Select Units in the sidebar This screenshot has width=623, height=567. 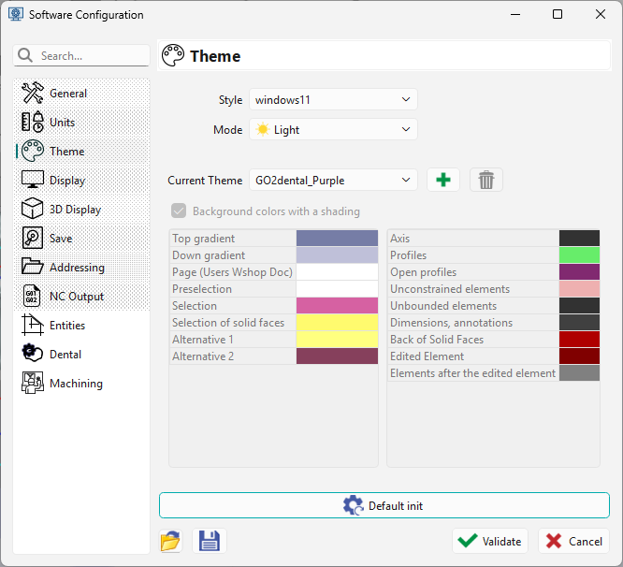81,122
